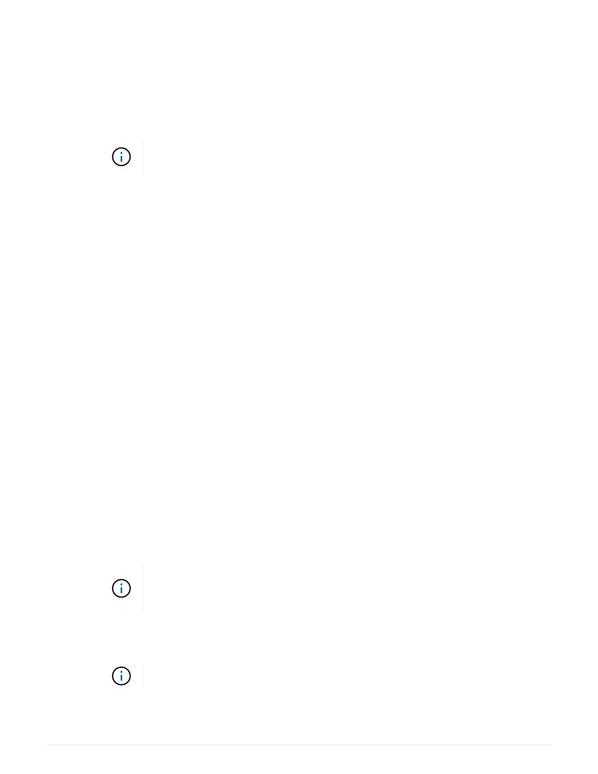Click the topmost info note icon
Viewport: 598px width, 774px height.
(x=121, y=157)
